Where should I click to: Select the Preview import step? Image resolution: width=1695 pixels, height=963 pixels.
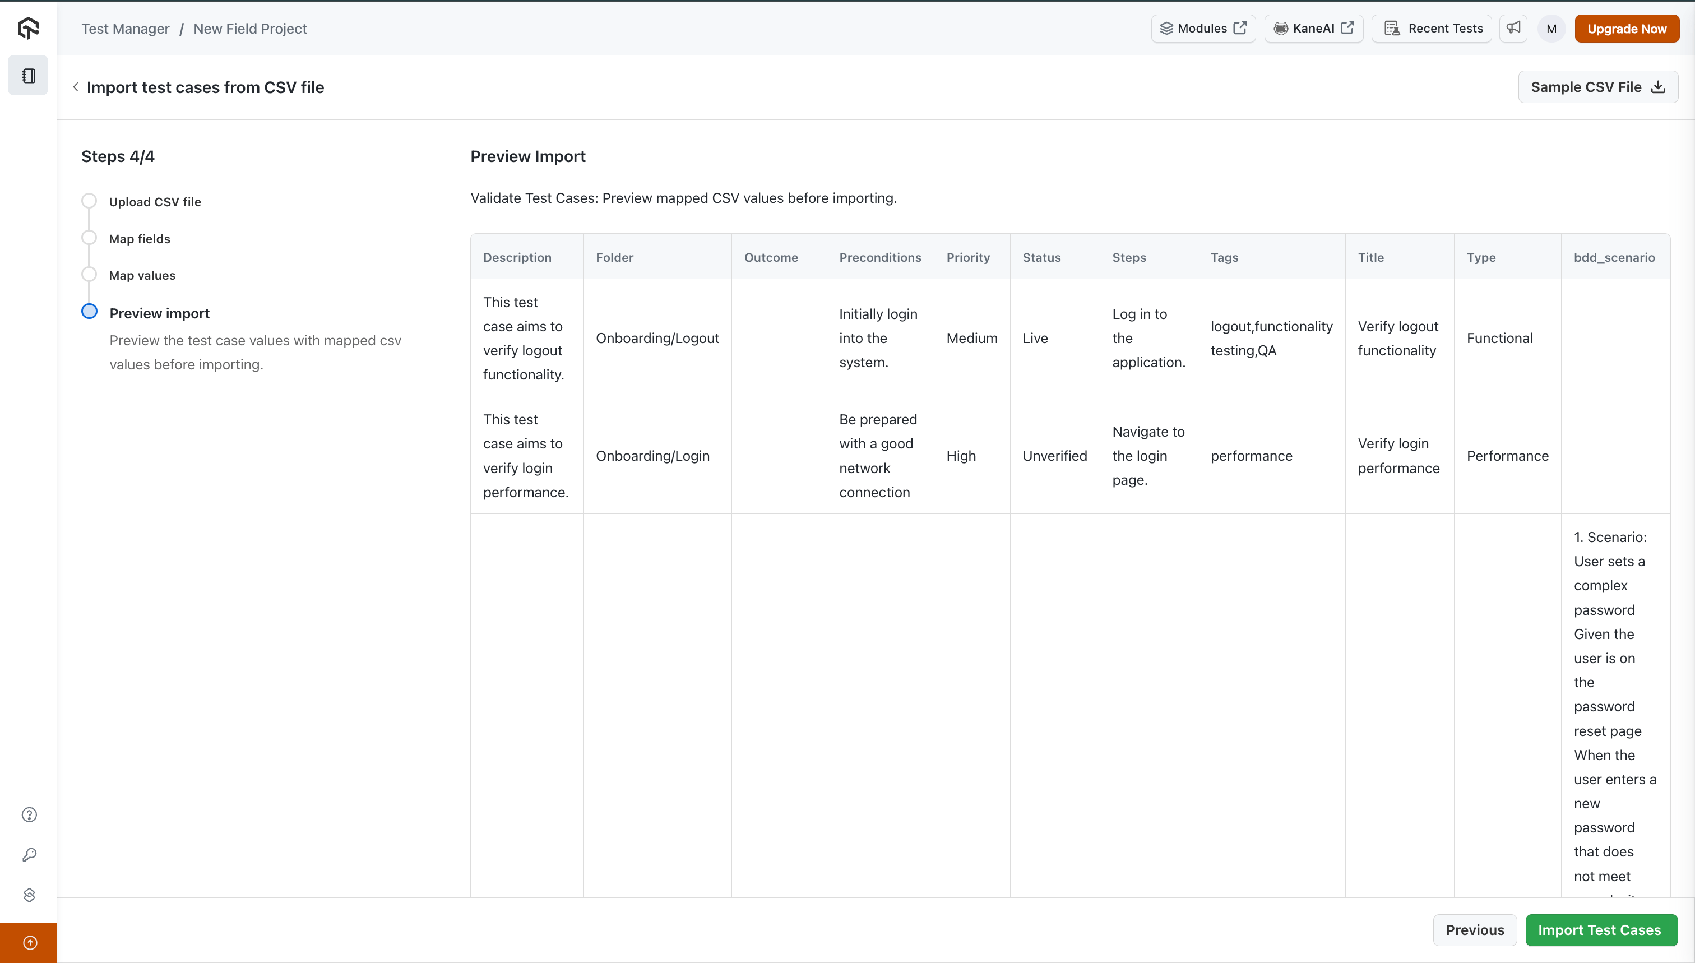pos(159,313)
